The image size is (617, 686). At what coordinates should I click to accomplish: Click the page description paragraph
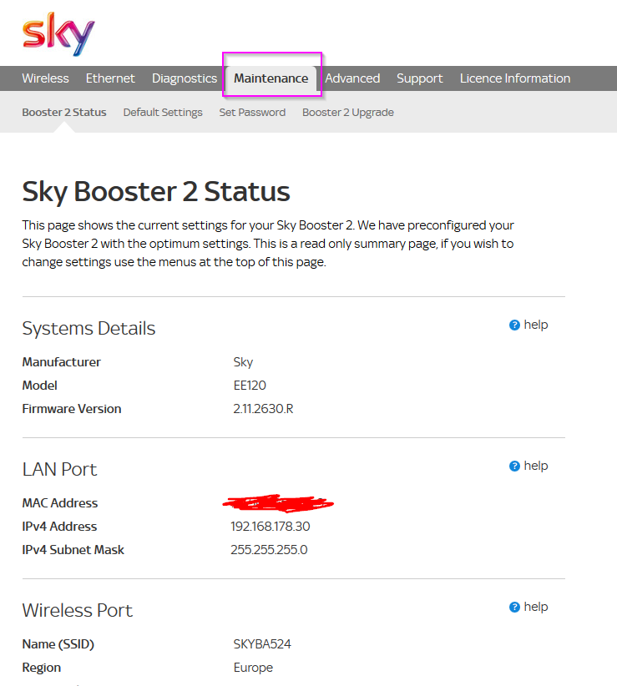click(268, 244)
